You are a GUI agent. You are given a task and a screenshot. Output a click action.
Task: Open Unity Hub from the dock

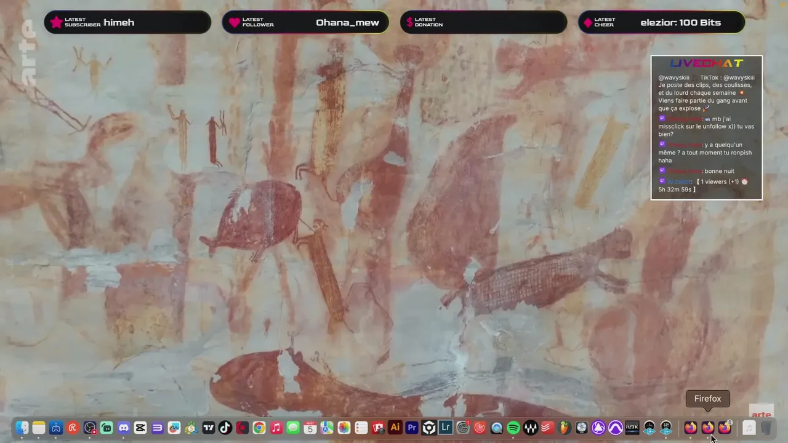tap(429, 428)
